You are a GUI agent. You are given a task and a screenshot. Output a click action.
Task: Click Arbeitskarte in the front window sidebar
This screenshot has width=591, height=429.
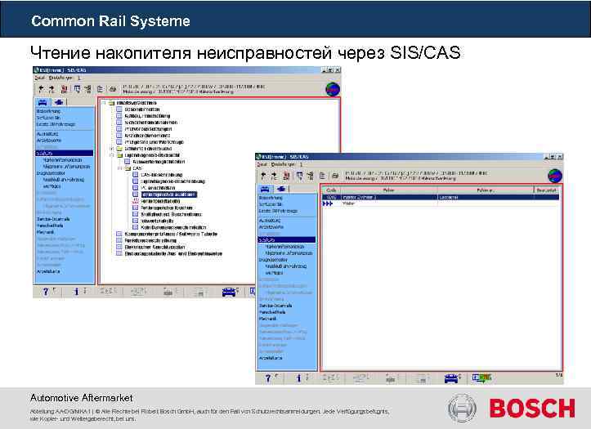click(x=271, y=358)
